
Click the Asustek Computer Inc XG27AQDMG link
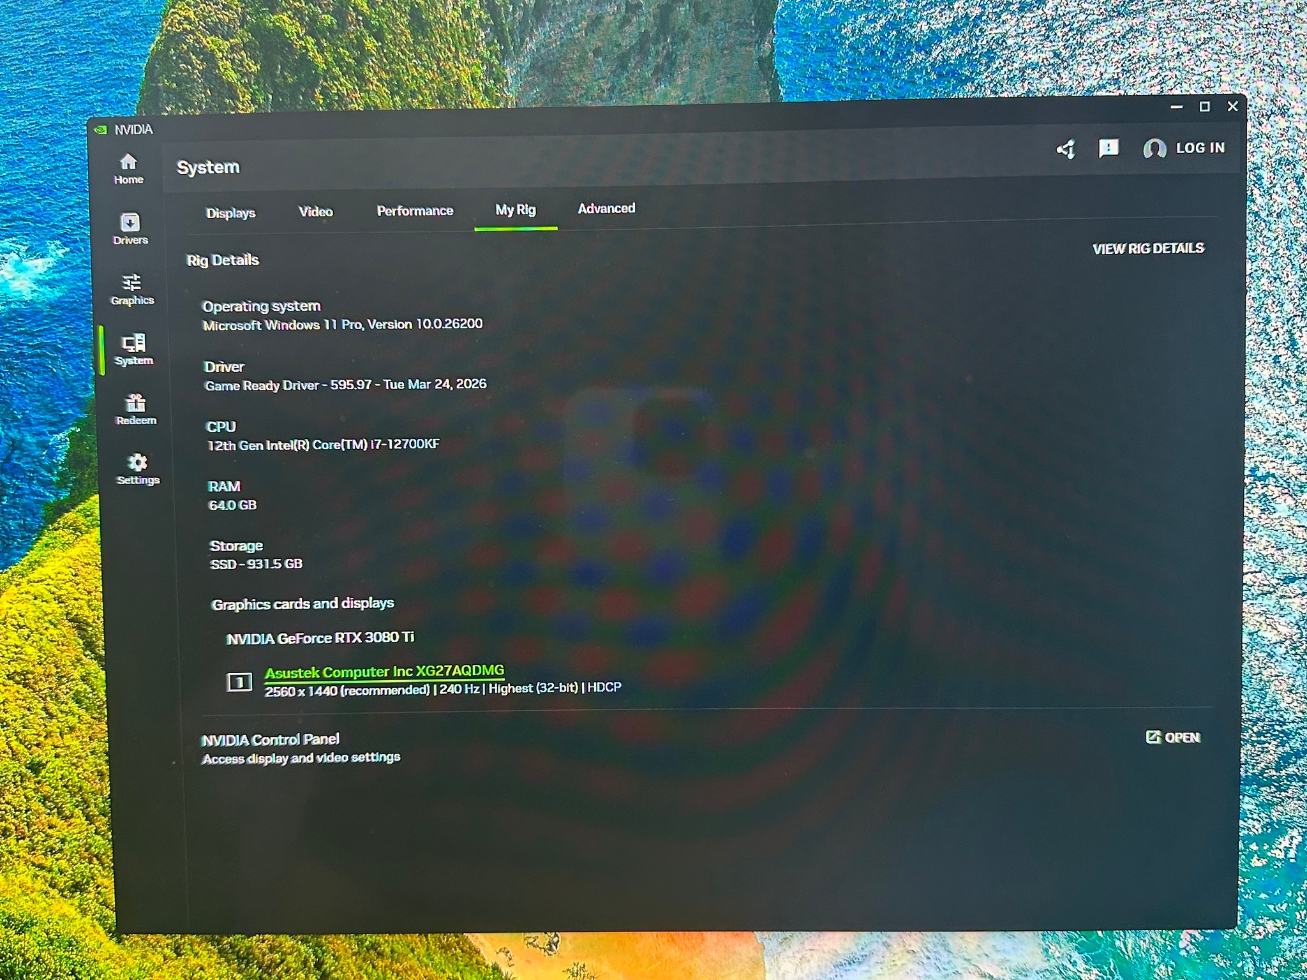(384, 672)
